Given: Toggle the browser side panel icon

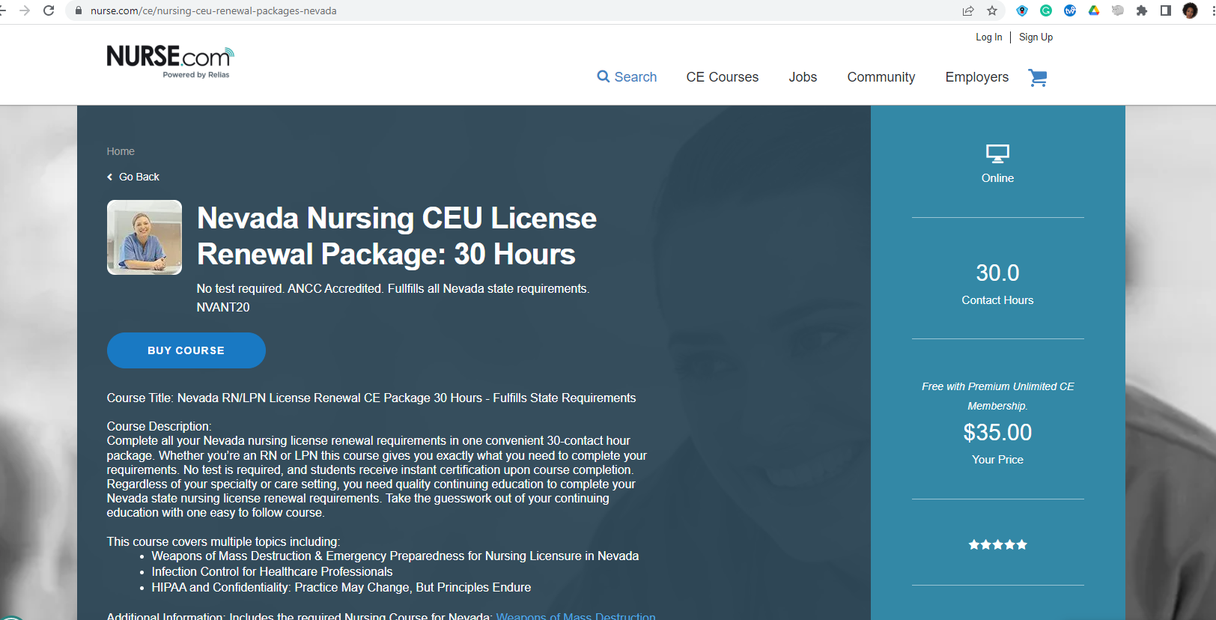Looking at the screenshot, I should tap(1166, 10).
